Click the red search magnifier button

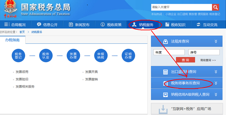pos(216,7)
